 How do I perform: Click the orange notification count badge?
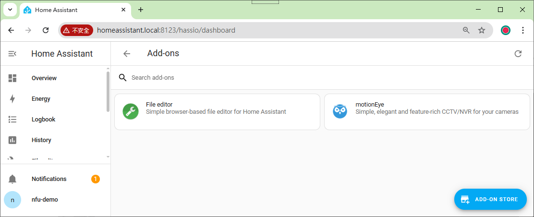click(x=96, y=179)
